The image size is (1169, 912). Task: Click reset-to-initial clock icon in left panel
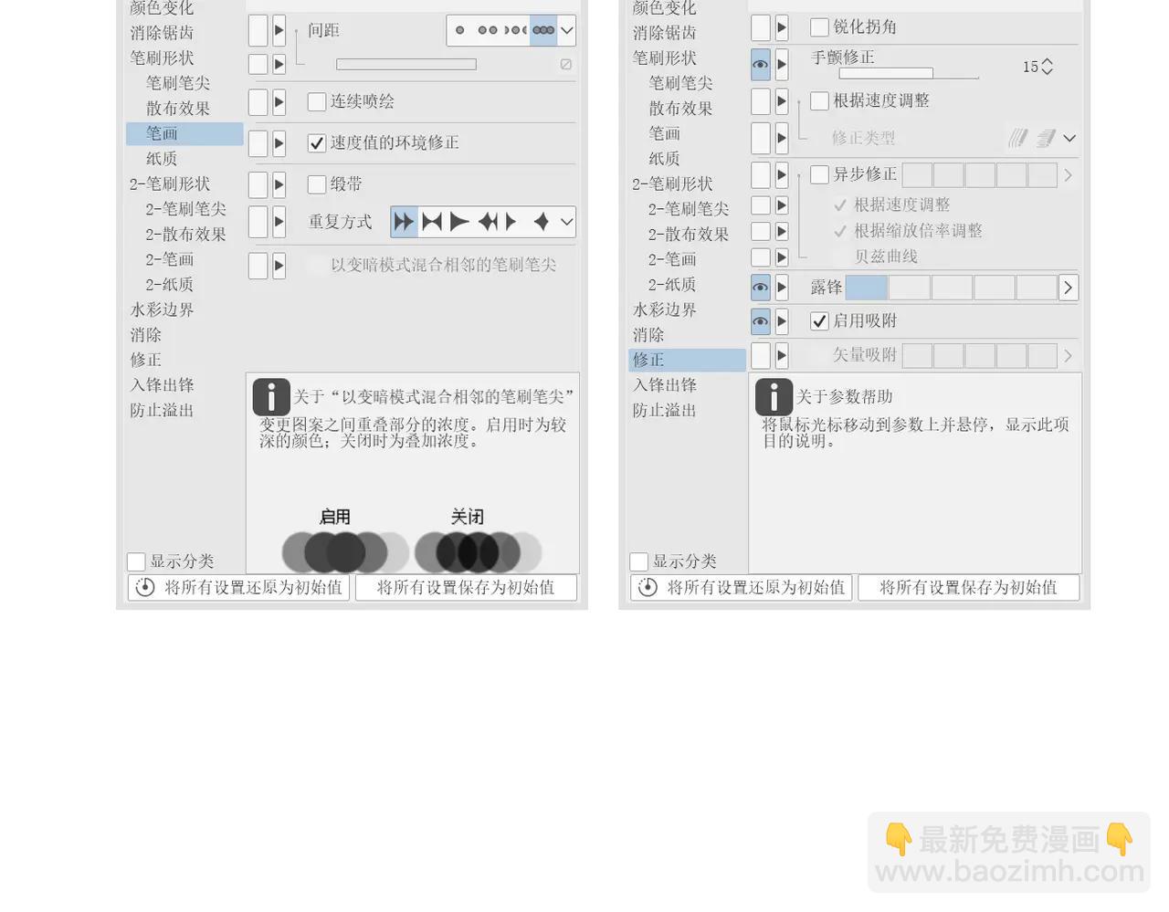(x=145, y=587)
